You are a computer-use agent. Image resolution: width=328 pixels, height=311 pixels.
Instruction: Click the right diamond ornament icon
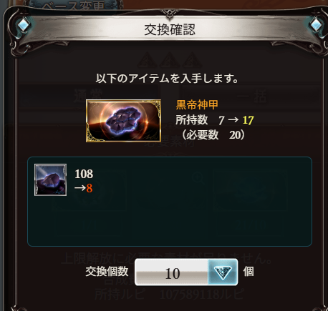pos(316,24)
